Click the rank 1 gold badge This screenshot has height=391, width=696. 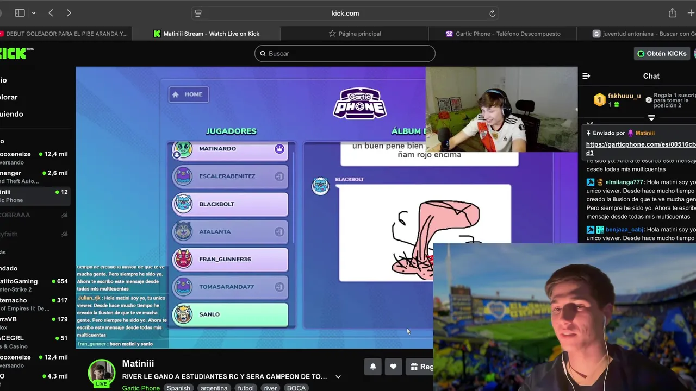click(599, 100)
